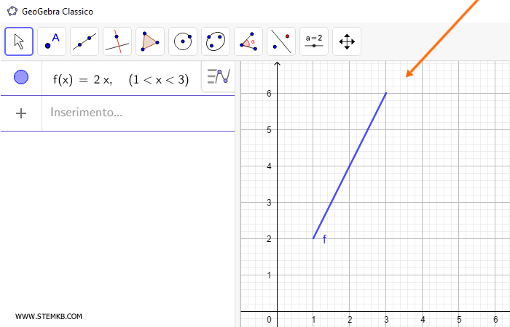Select the Slider a=2 tool
This screenshot has height=327, width=510.
pos(314,41)
